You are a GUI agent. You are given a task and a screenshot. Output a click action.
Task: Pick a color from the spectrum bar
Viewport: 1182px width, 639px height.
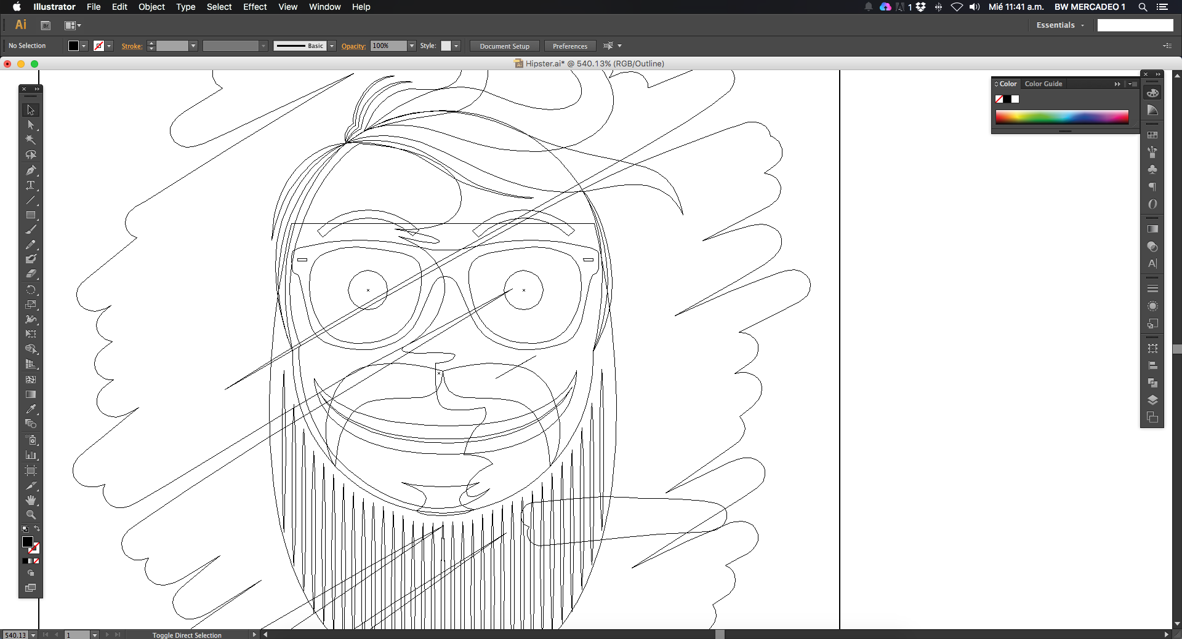click(1061, 117)
